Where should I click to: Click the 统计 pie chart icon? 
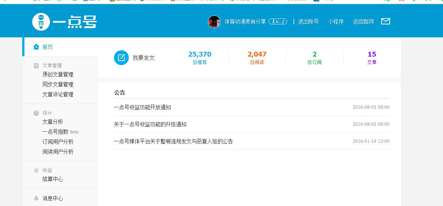(36, 113)
